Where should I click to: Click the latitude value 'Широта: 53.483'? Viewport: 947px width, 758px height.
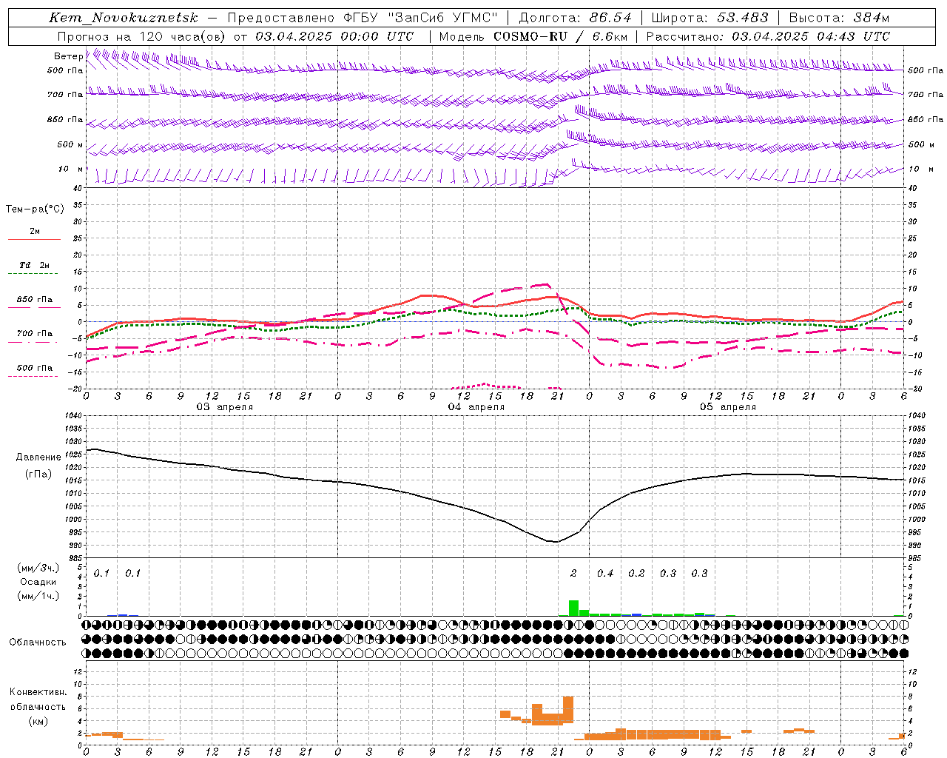pyautogui.click(x=710, y=18)
